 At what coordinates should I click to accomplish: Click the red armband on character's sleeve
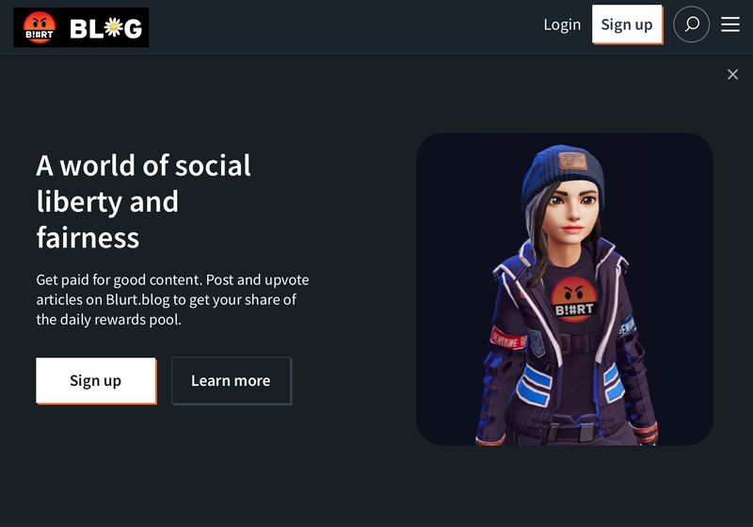coord(506,339)
